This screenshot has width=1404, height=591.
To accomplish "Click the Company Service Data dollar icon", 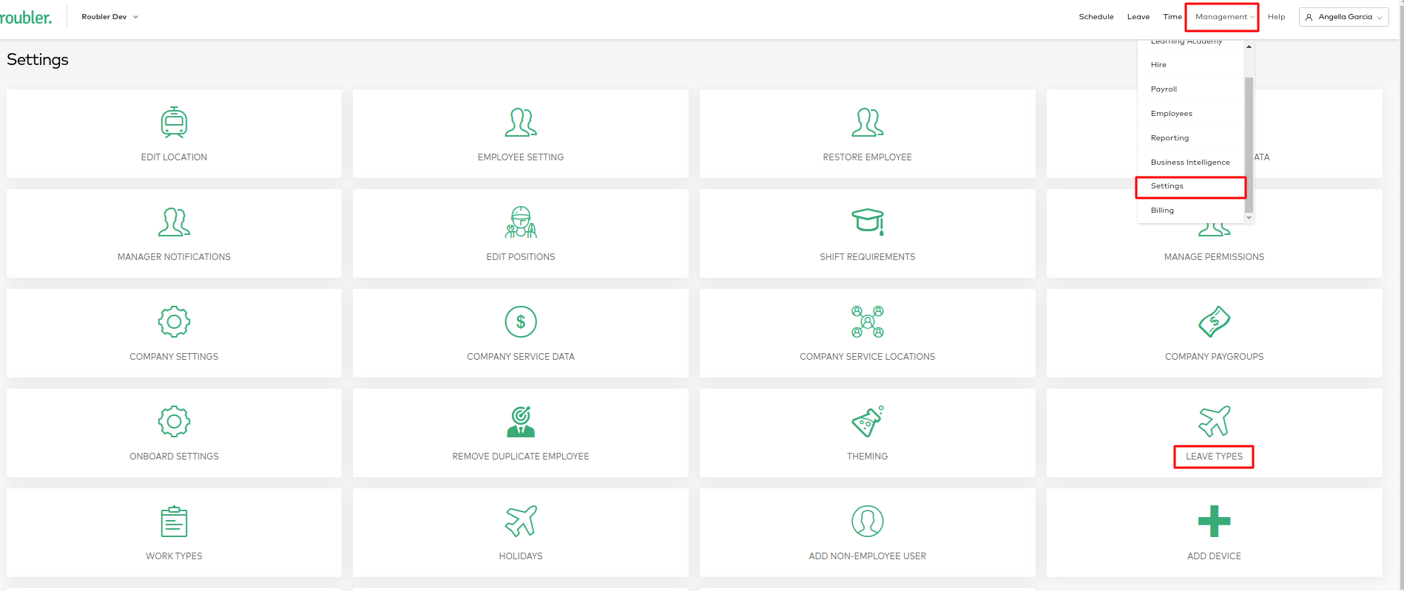I will [521, 322].
